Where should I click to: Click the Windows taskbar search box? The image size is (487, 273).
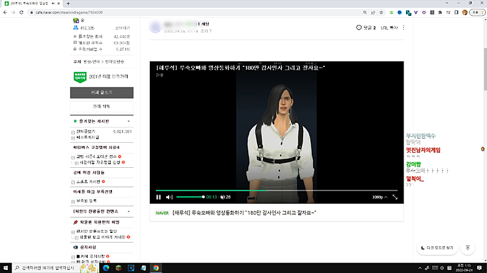point(55,268)
